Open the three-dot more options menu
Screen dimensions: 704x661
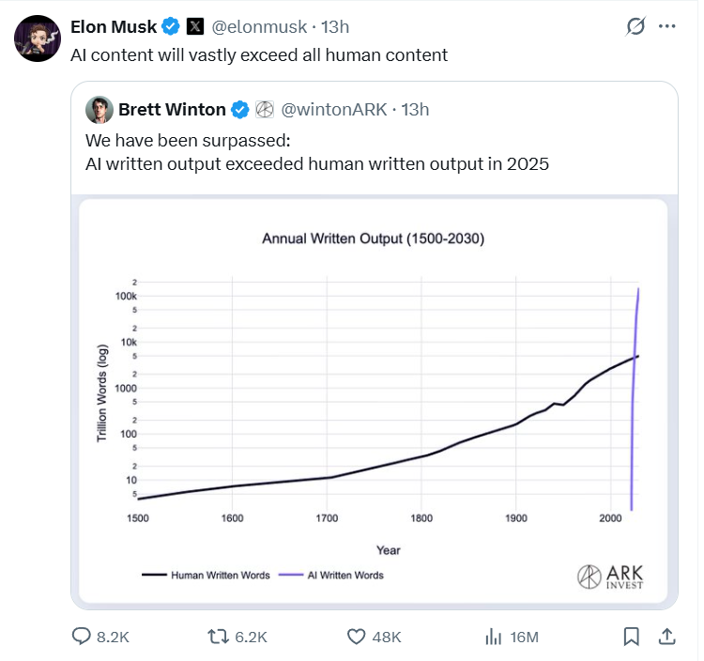[x=667, y=26]
